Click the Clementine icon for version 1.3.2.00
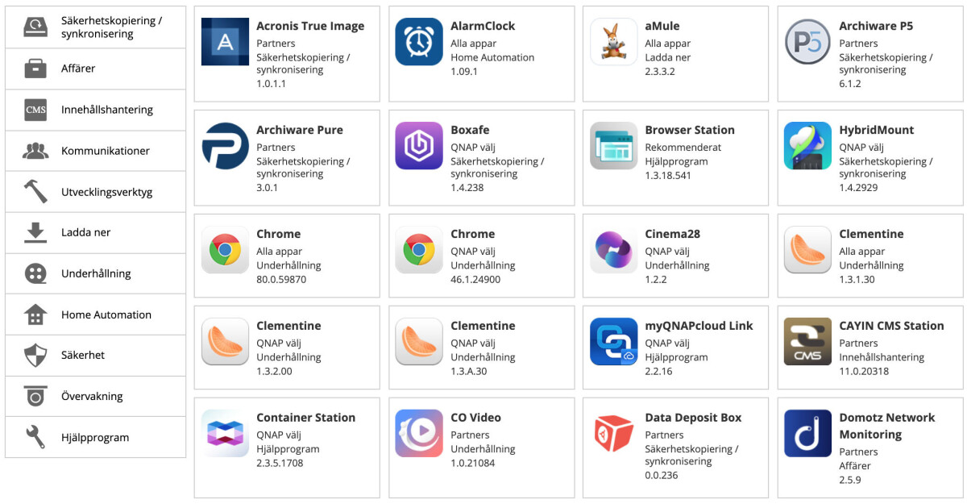 coord(225,342)
